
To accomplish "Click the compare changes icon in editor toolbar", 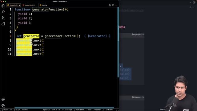I will tap(110, 5).
